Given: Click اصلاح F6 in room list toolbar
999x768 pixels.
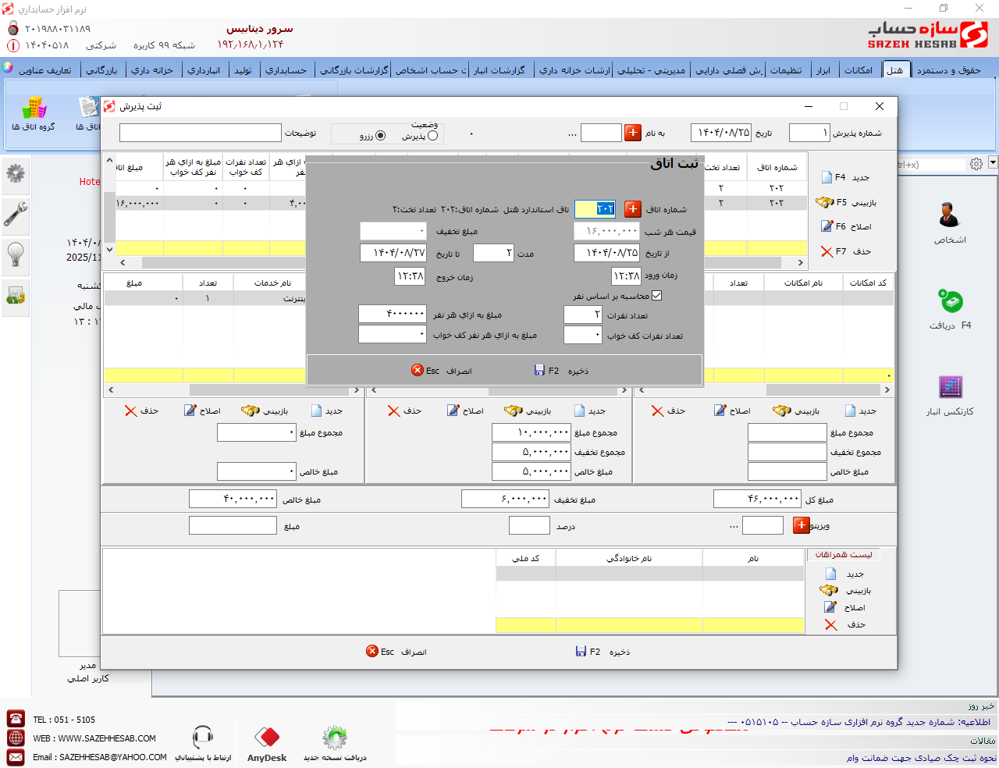Looking at the screenshot, I should [846, 226].
